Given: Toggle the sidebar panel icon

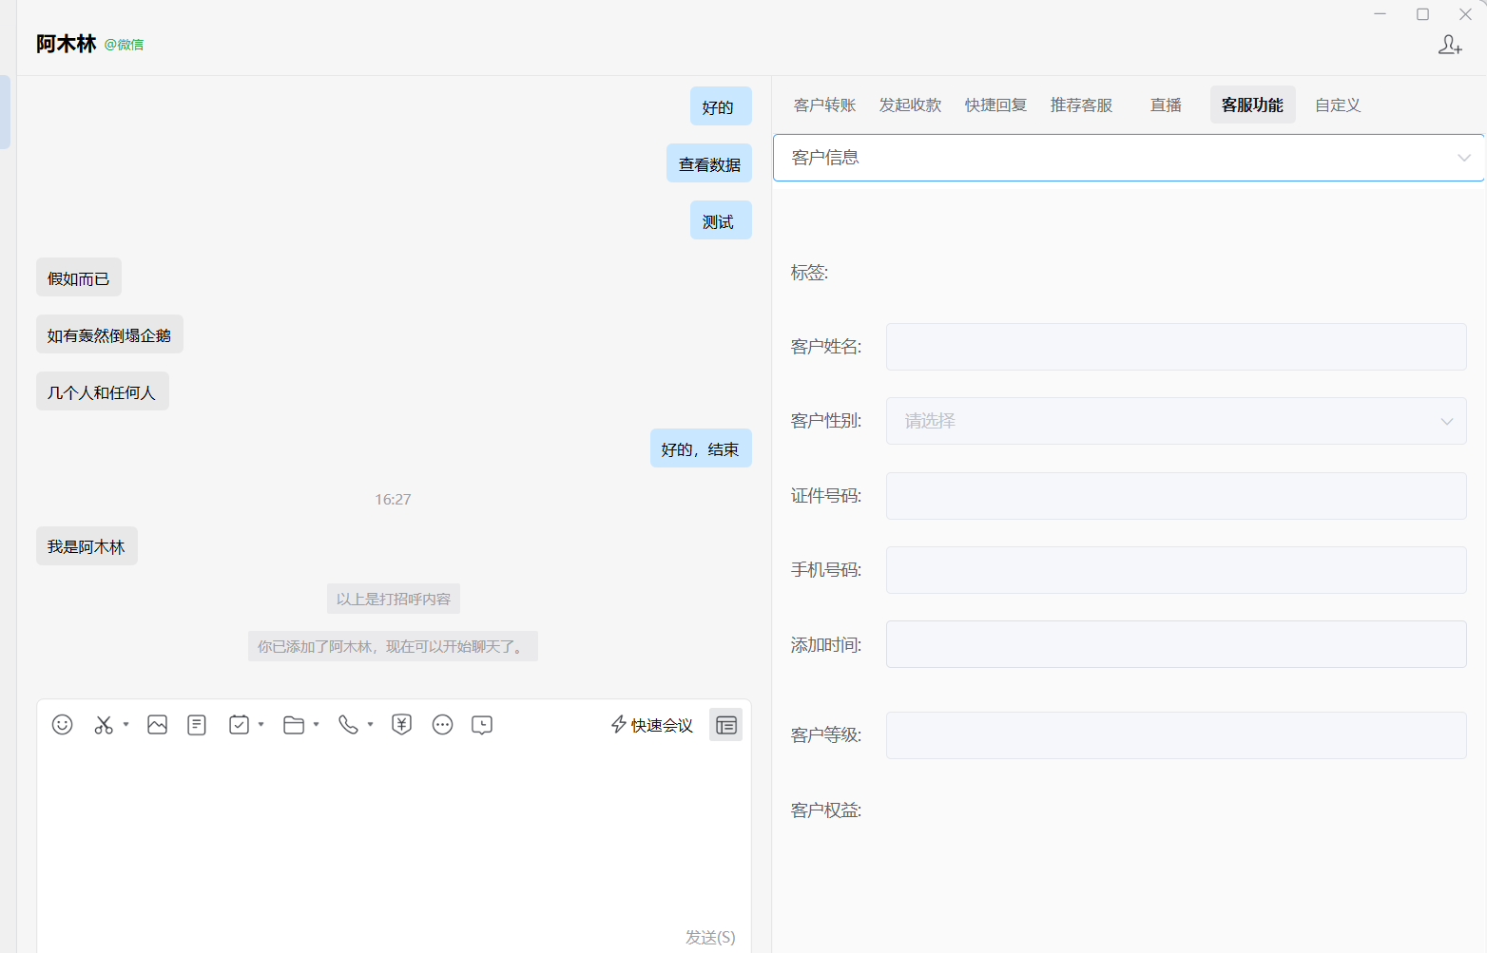Looking at the screenshot, I should [725, 725].
